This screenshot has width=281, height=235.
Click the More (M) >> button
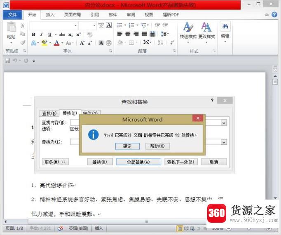(x=55, y=162)
